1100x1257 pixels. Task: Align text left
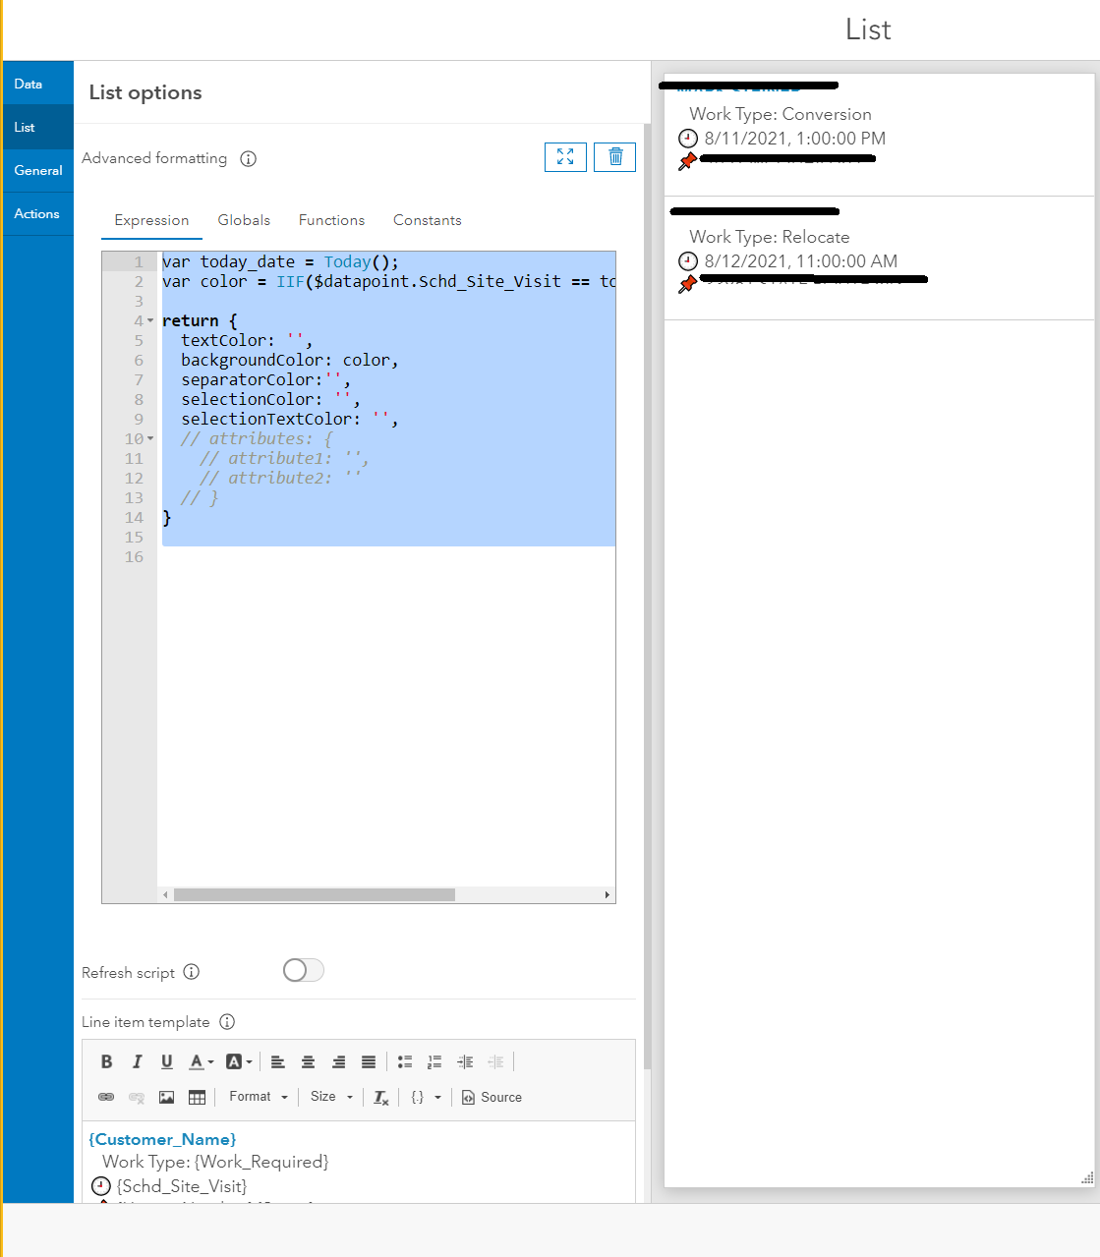pos(278,1061)
